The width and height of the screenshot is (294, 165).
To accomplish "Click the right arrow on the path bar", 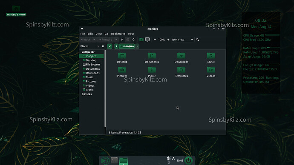I will 137,46.
